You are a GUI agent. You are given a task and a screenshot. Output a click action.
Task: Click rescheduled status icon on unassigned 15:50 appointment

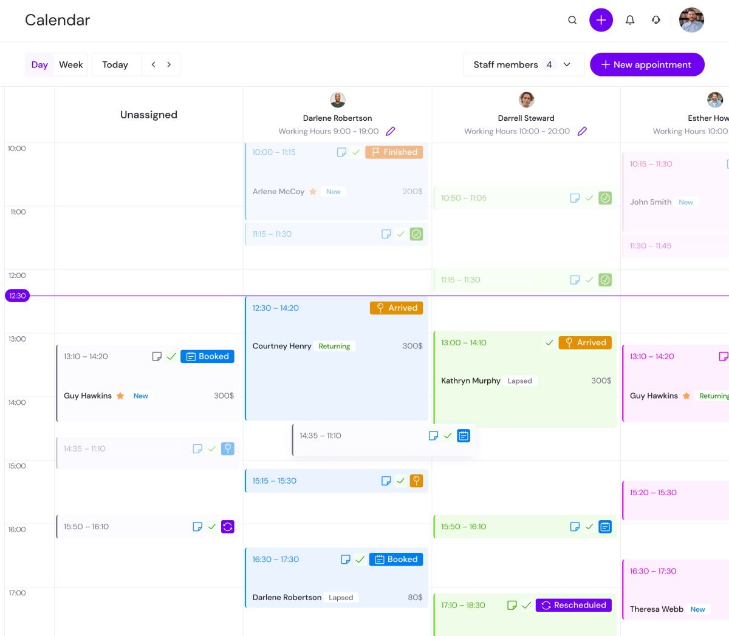(x=228, y=527)
